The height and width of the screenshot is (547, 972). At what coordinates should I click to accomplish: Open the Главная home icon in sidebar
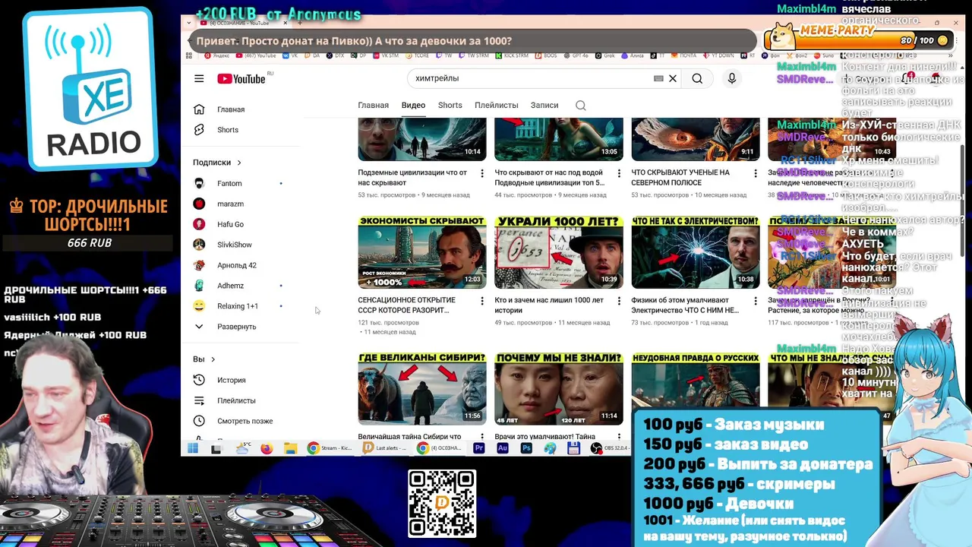pos(199,109)
